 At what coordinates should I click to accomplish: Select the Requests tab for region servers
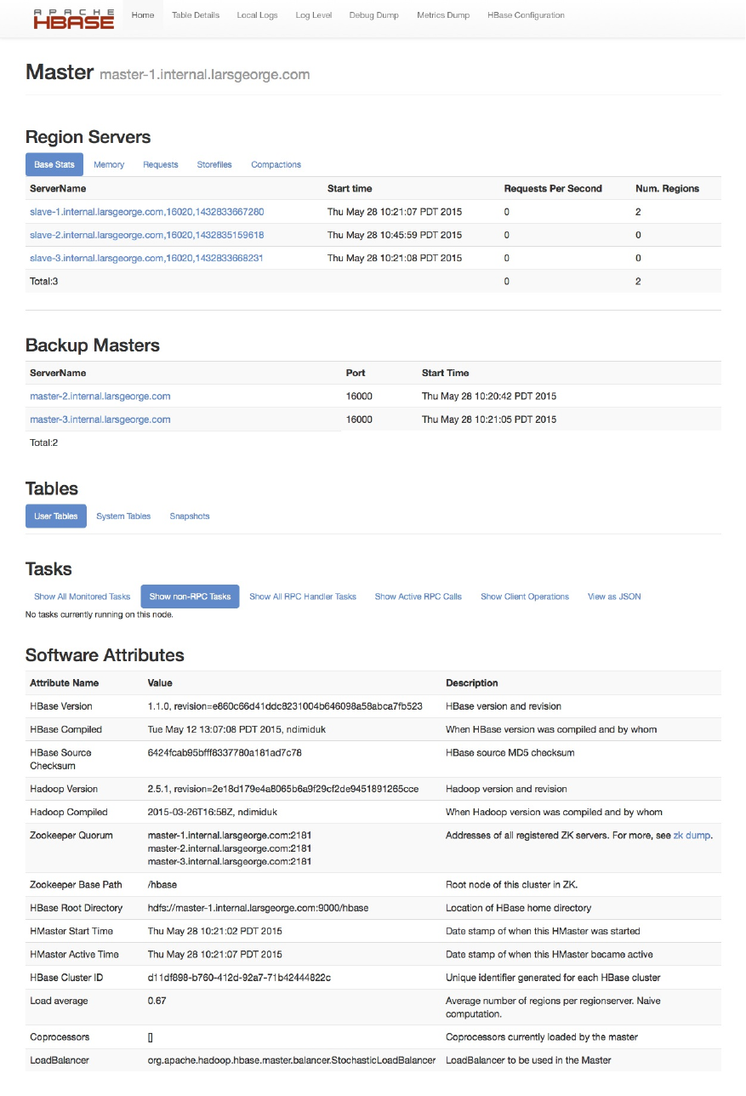[x=161, y=164]
